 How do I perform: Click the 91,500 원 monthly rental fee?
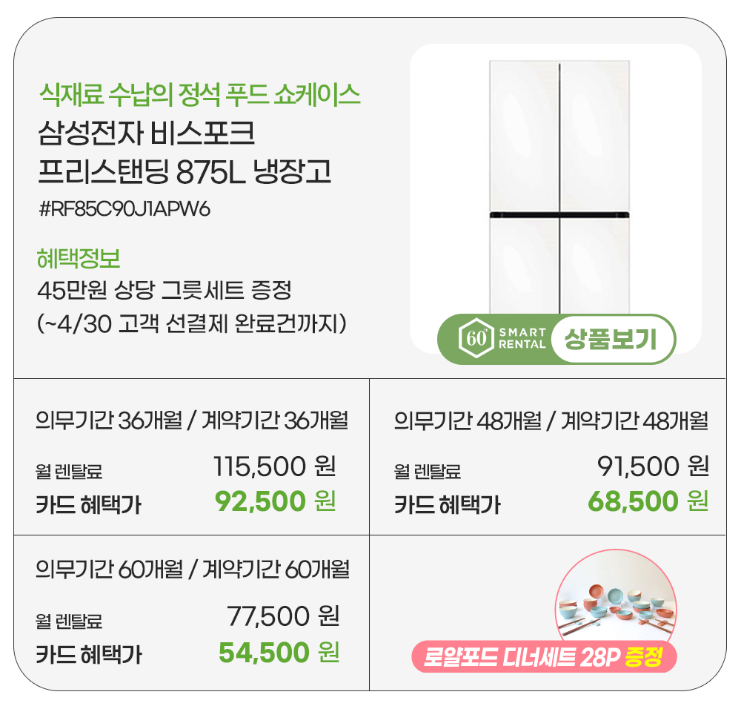tap(653, 466)
